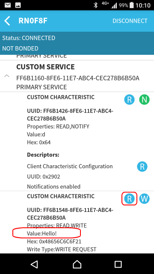Screen dimensions: 154x274
Task: Tap the red-outlined Read icon of READ,WRITE characteristic
Action: 129,199
